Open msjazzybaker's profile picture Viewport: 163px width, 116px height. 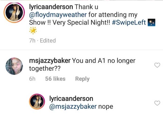pyautogui.click(x=14, y=66)
